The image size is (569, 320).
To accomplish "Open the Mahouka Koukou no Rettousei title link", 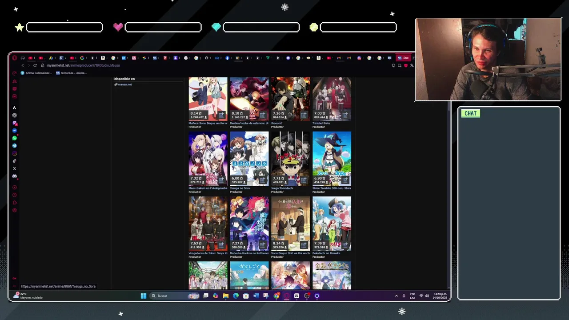I will tap(249, 253).
